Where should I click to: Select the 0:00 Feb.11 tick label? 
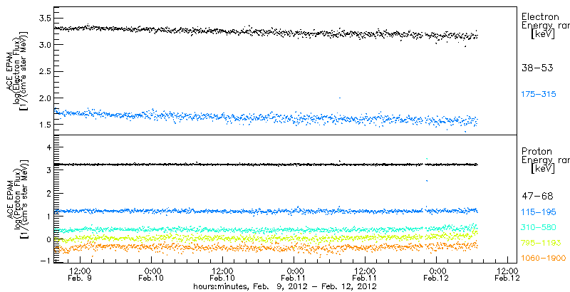coord(294,274)
